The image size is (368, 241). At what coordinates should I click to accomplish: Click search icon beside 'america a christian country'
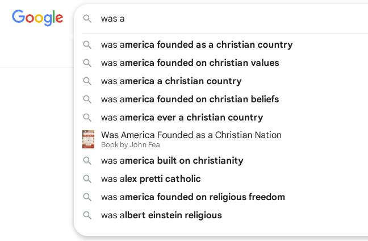tap(87, 81)
